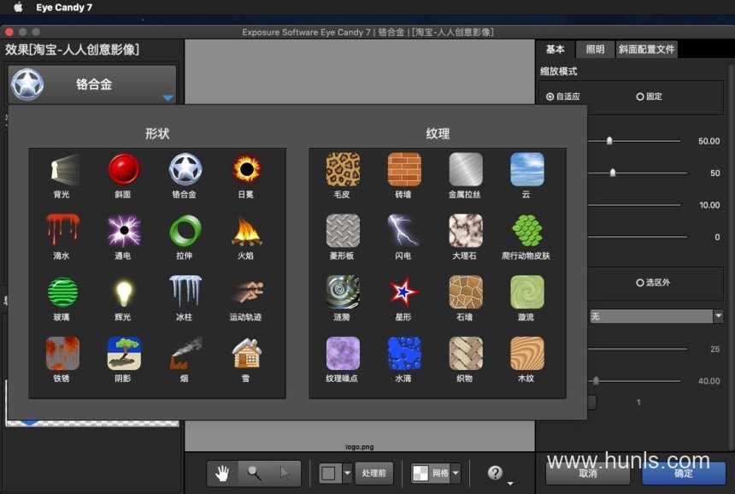The image size is (735, 494).
Task: Select the 背光 backlight effect icon
Action: coord(62,170)
